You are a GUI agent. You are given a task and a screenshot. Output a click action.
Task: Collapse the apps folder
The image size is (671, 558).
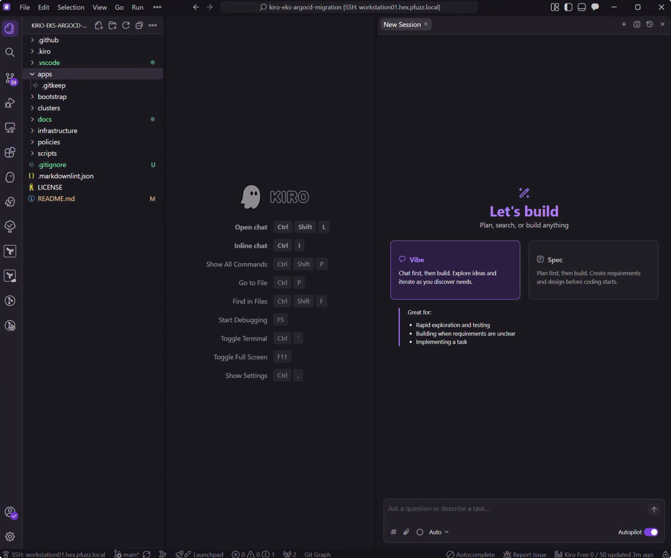click(x=93, y=74)
